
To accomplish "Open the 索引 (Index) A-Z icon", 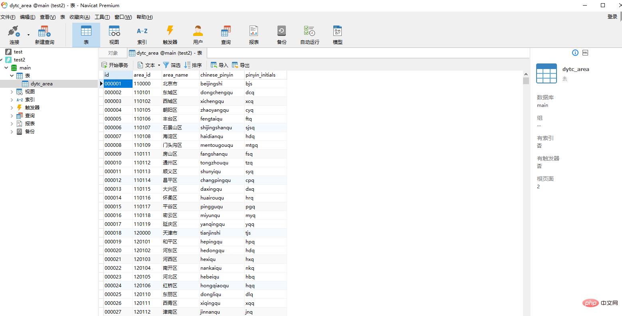I will click(142, 34).
